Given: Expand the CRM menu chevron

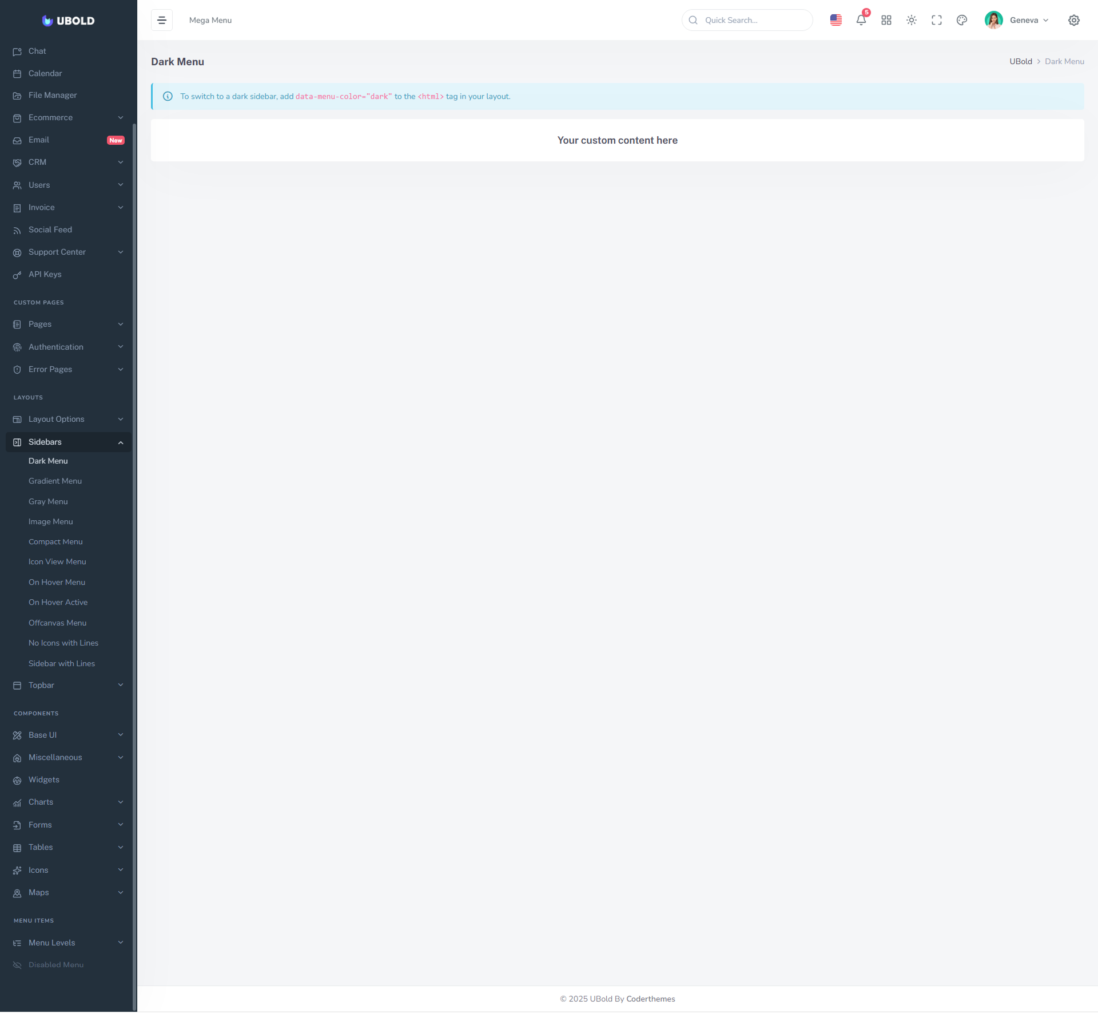Looking at the screenshot, I should pyautogui.click(x=121, y=163).
